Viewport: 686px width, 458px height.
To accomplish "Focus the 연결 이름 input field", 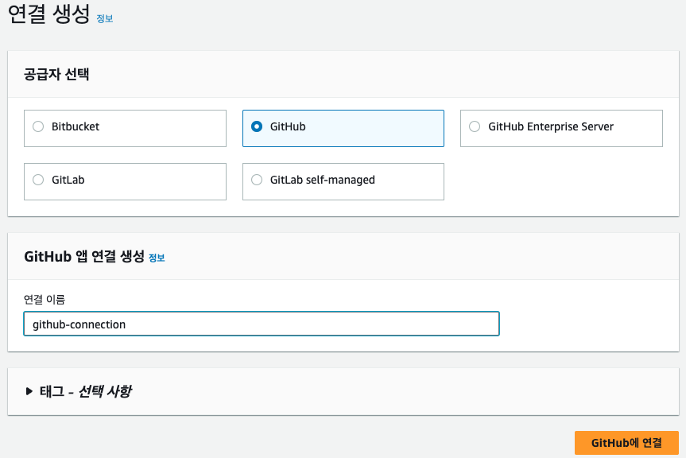I will pos(262,324).
